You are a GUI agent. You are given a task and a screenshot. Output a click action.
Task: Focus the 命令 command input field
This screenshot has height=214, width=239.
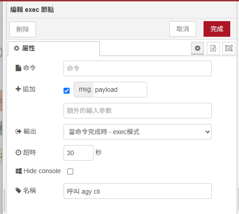coord(138,68)
